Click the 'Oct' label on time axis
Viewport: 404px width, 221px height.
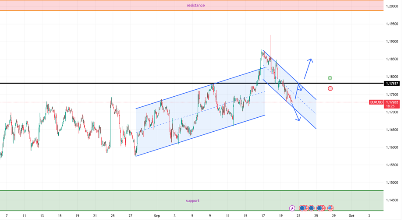351,216
